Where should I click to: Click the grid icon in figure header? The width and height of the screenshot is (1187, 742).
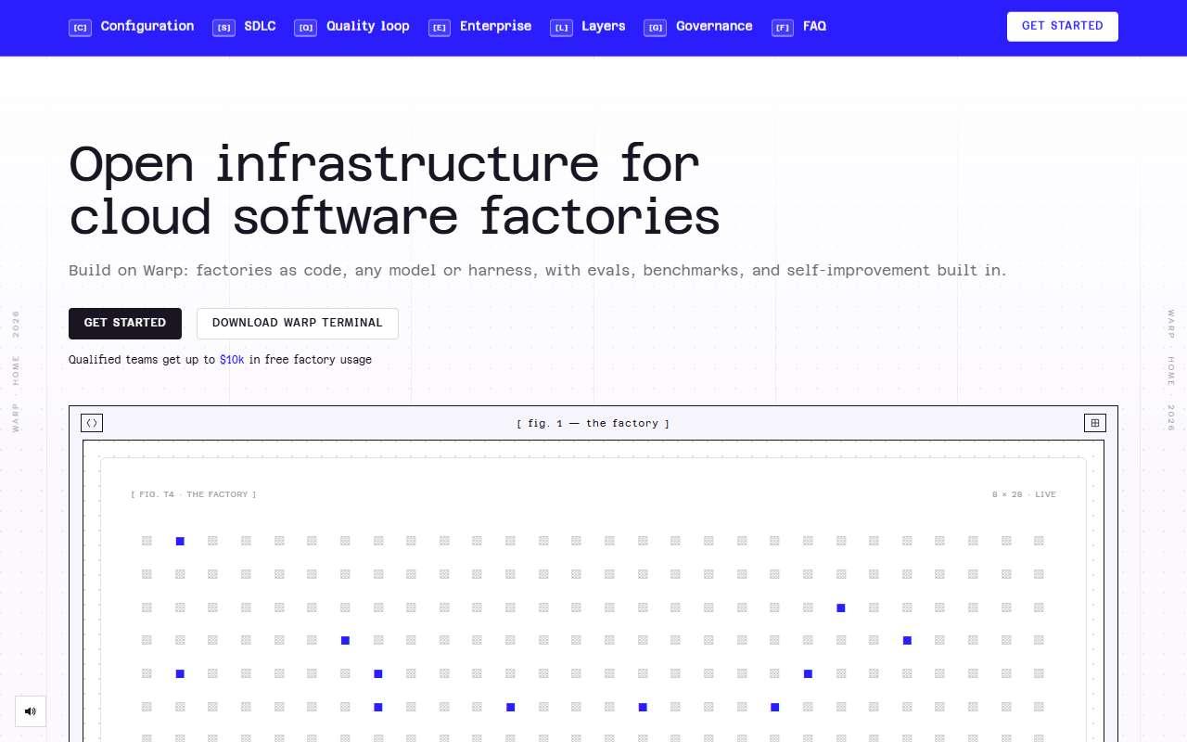pyautogui.click(x=1095, y=423)
